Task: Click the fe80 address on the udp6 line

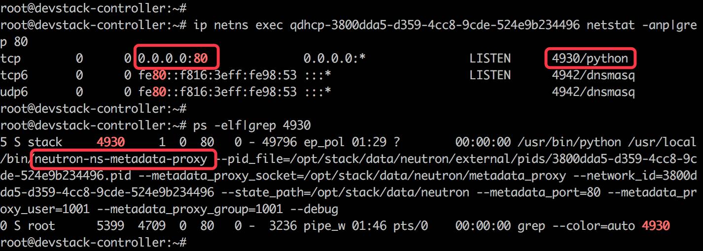Action: 217,92
